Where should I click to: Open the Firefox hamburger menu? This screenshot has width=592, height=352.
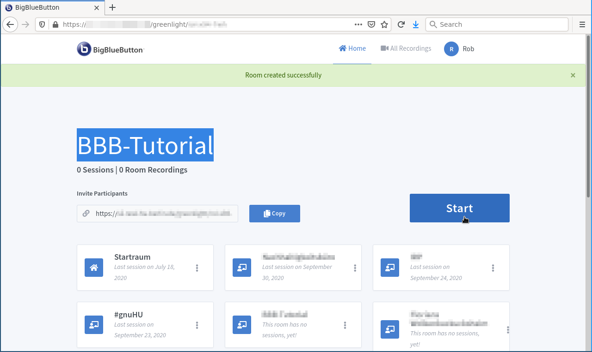coord(582,24)
